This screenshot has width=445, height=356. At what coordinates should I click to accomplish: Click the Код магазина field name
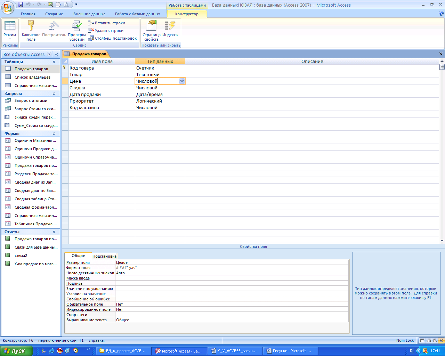[x=102, y=107]
